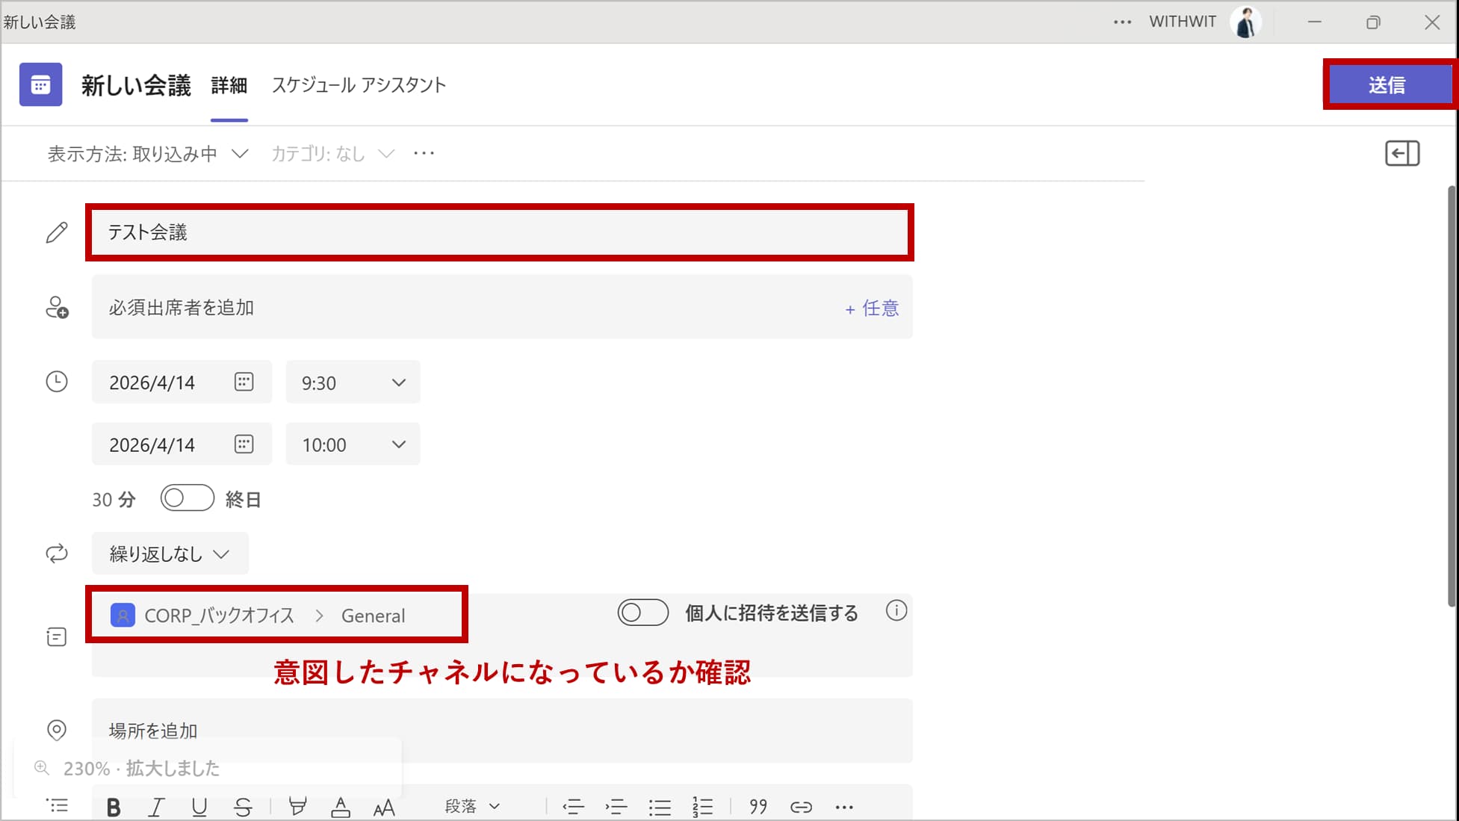1459x821 pixels.
Task: Toggle the 終日 all-day switch
Action: point(187,498)
